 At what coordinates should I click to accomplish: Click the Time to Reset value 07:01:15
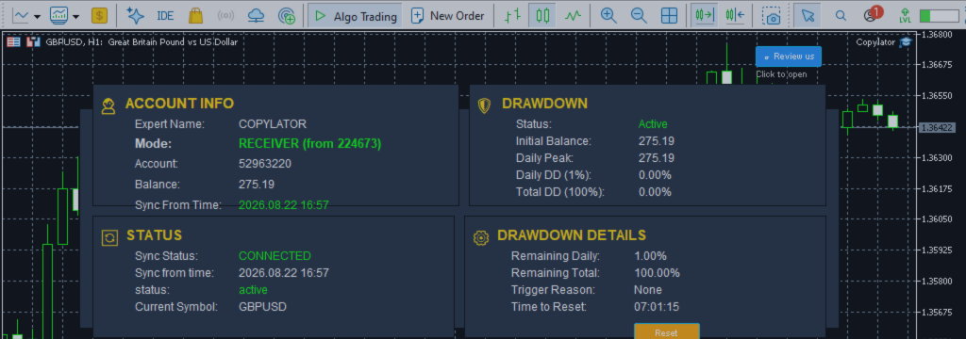coord(657,306)
